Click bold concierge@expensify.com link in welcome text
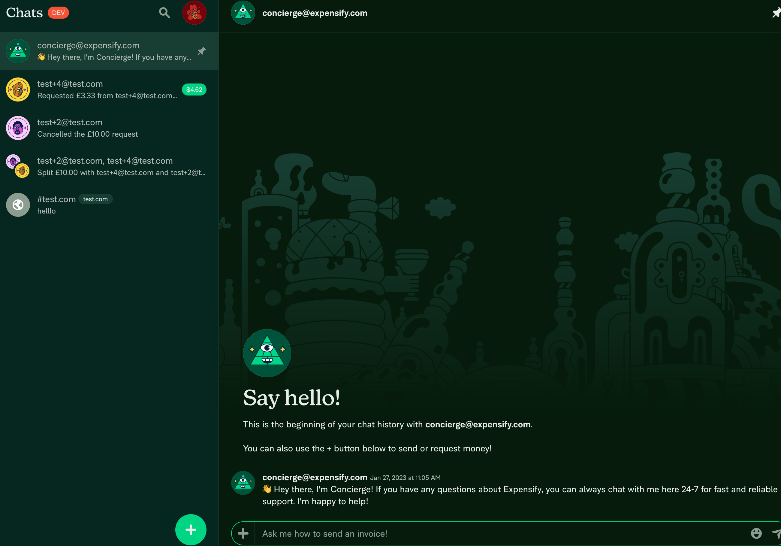 (478, 424)
